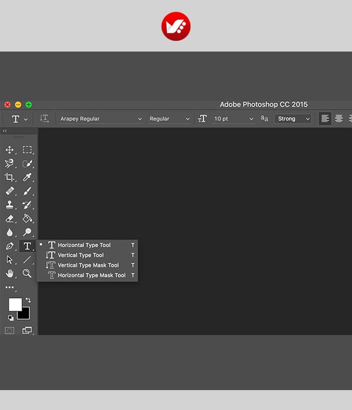Open the Edit Toolbar three-dots button
This screenshot has height=410, width=352.
coord(10,288)
